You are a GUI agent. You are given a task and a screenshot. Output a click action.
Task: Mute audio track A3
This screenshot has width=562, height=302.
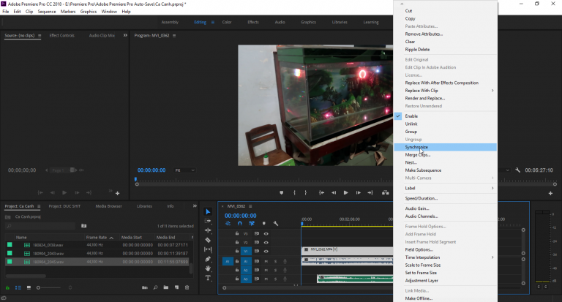(x=266, y=279)
